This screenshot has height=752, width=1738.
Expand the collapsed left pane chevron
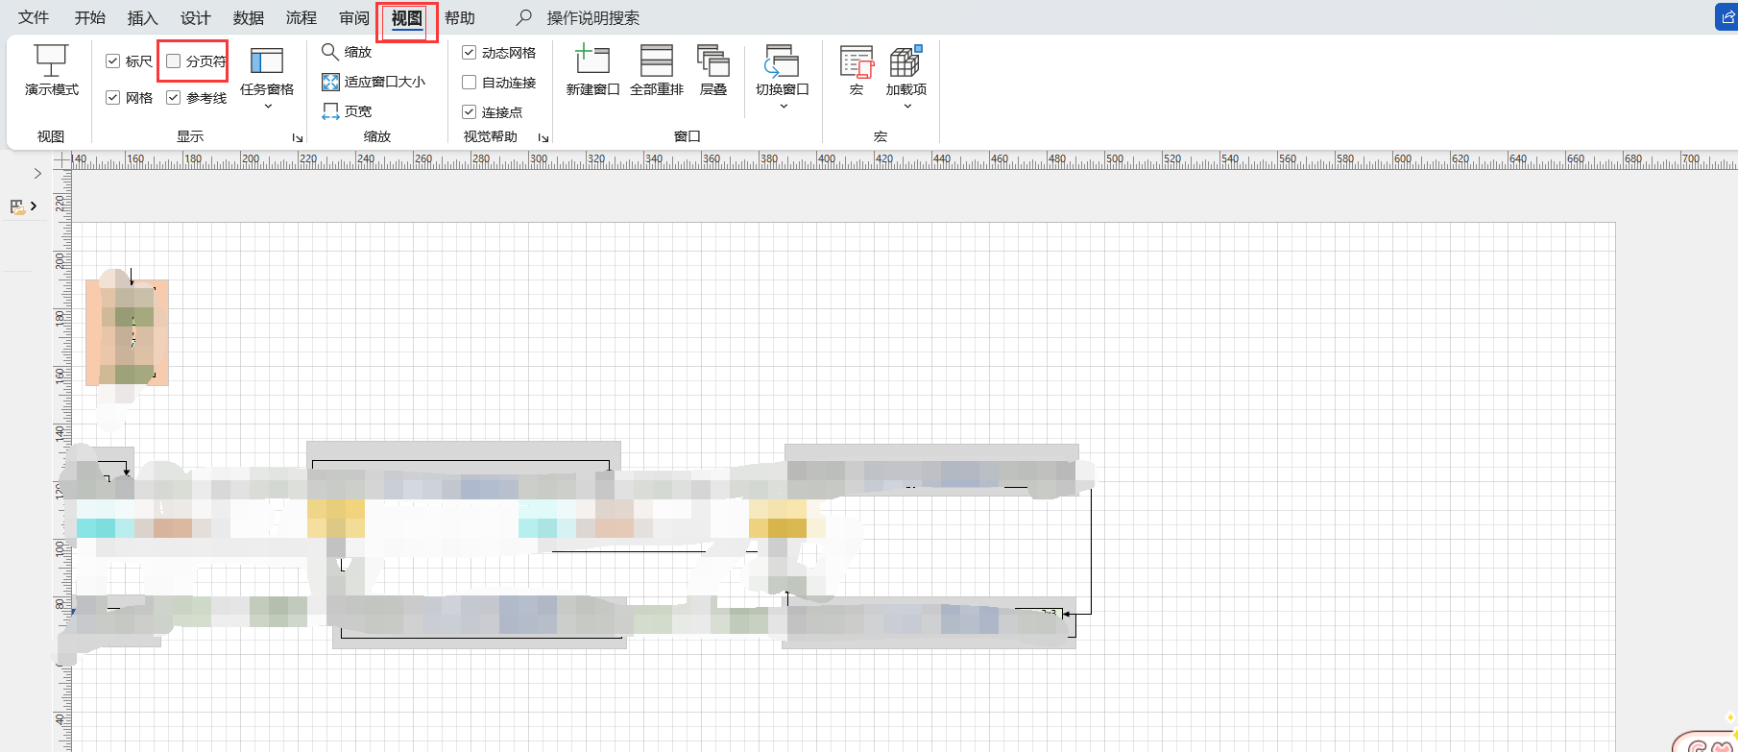tap(37, 174)
